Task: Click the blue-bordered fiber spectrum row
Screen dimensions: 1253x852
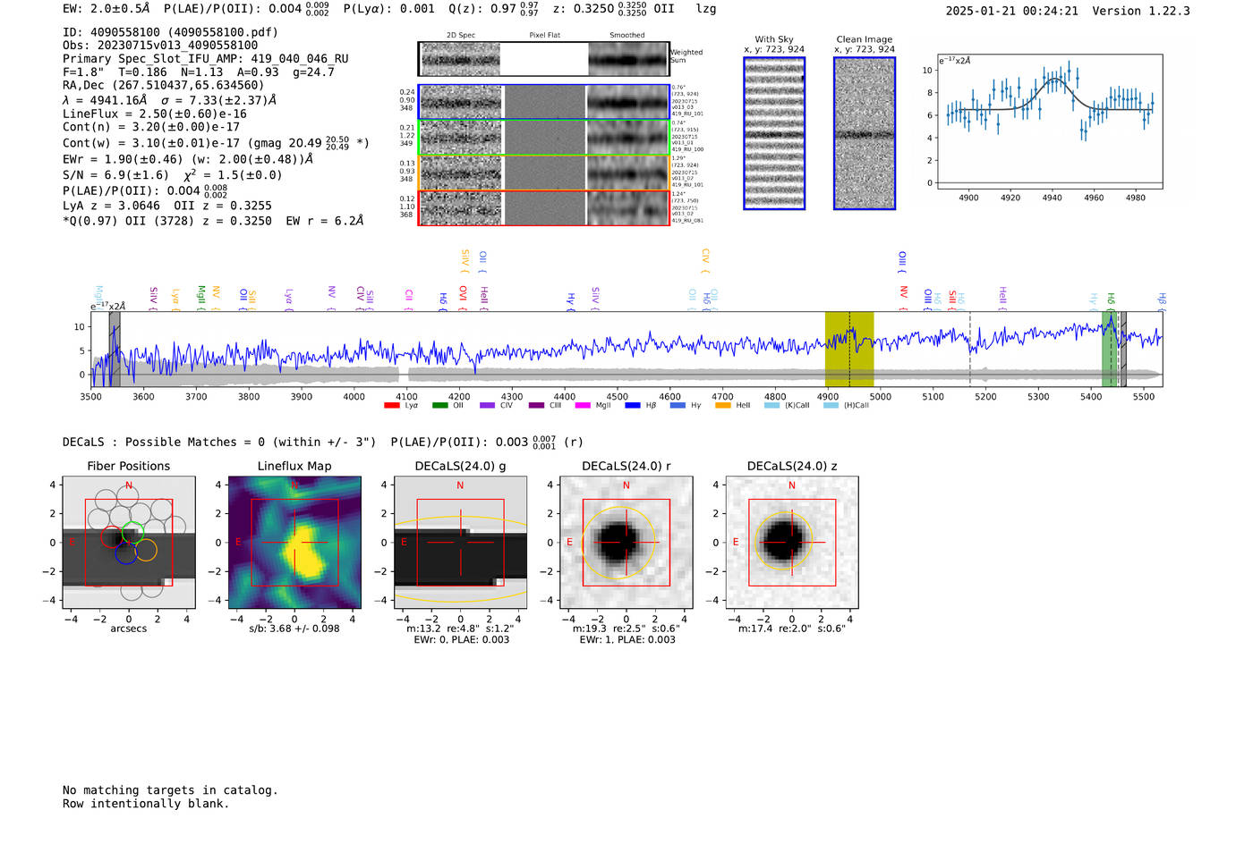Action: click(x=544, y=102)
